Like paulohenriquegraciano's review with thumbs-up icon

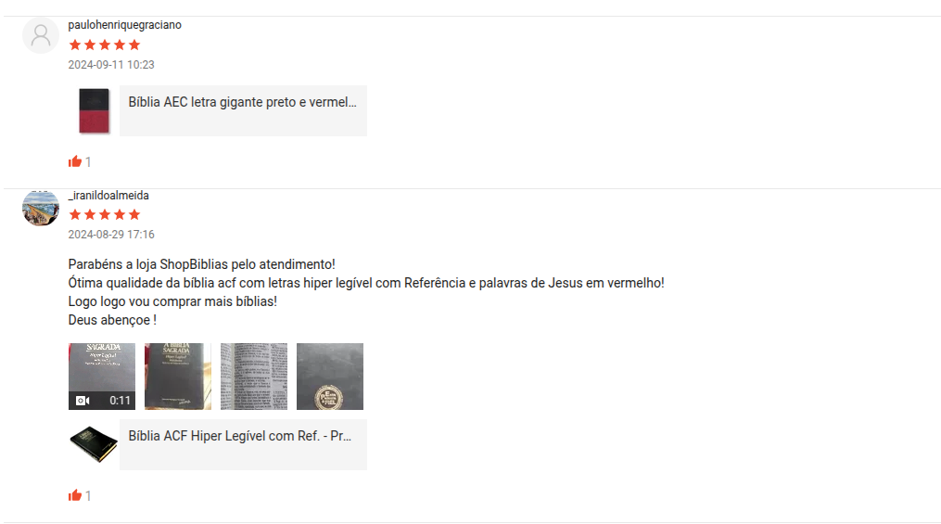pos(75,161)
